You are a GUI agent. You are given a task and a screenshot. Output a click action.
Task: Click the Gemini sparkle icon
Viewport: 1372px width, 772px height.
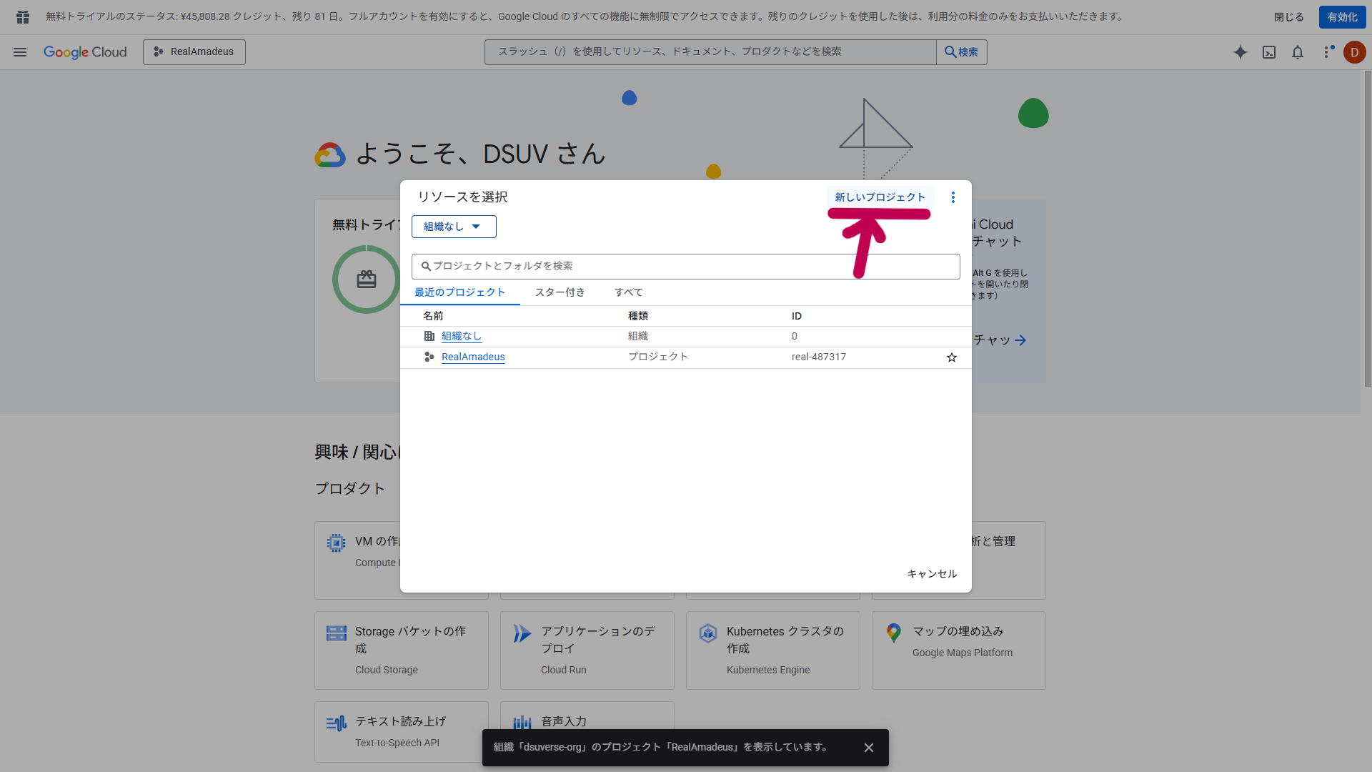coord(1241,52)
